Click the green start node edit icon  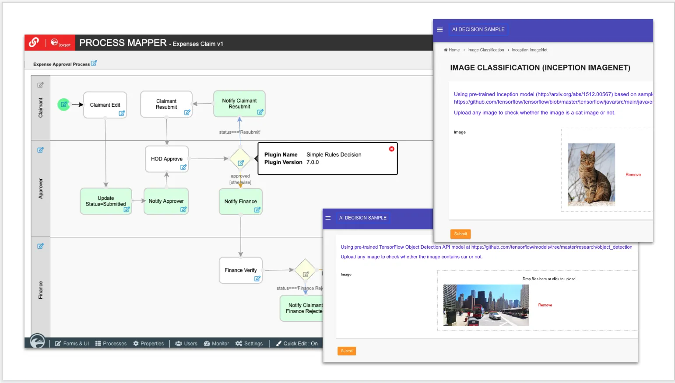[x=64, y=104]
